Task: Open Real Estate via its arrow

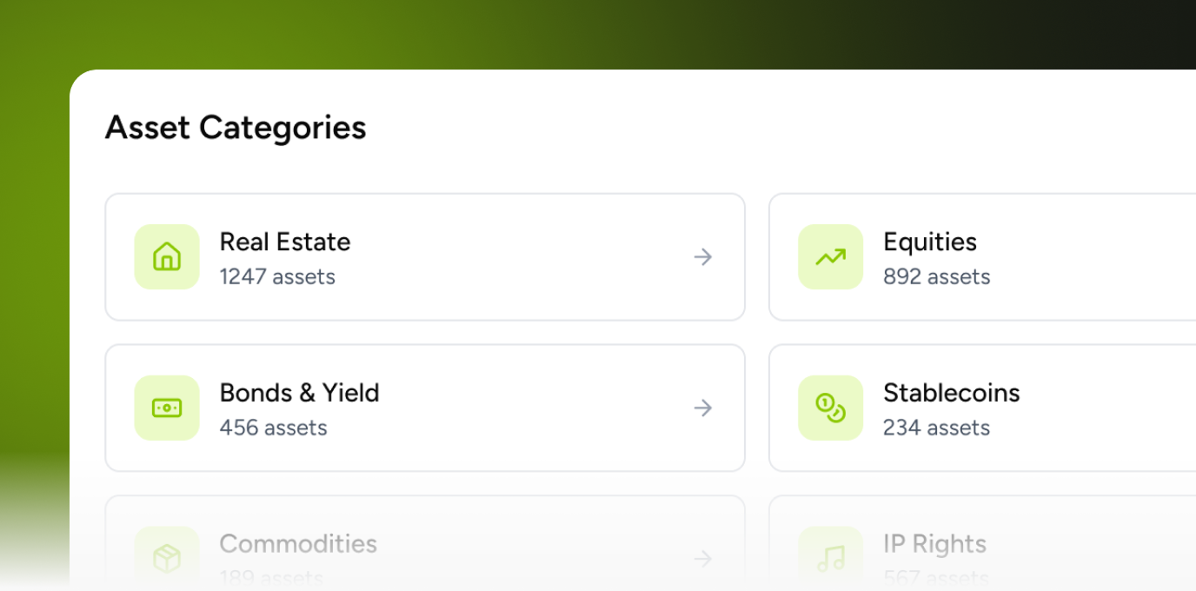Action: click(x=703, y=257)
